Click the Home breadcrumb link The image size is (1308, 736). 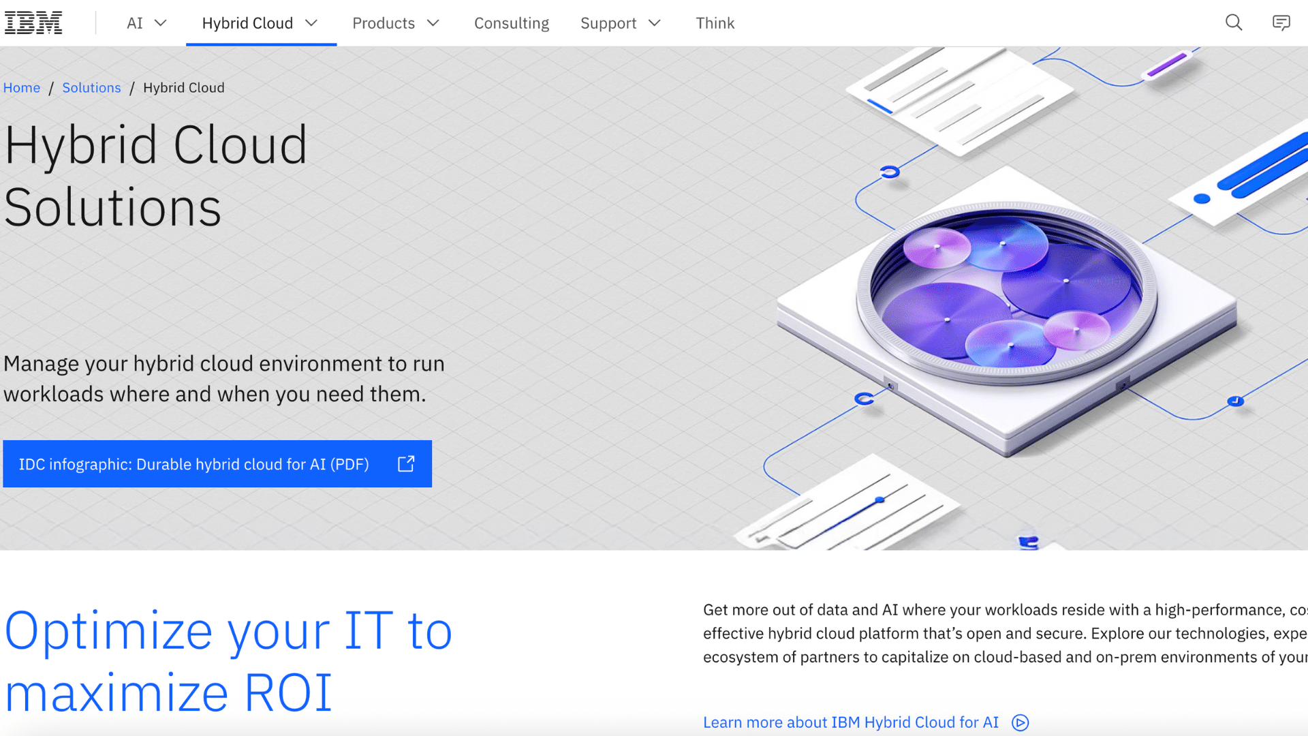tap(22, 87)
